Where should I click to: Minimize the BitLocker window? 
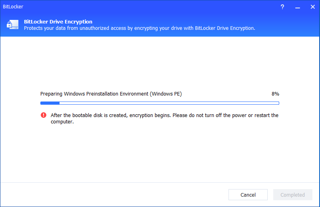tap(297, 7)
